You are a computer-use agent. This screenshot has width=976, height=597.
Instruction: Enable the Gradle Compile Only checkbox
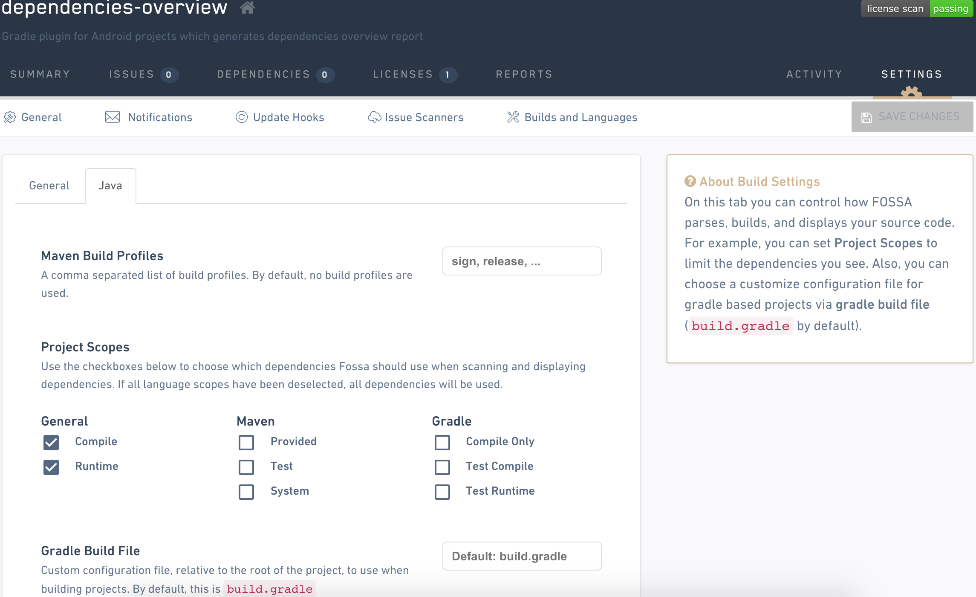point(442,442)
